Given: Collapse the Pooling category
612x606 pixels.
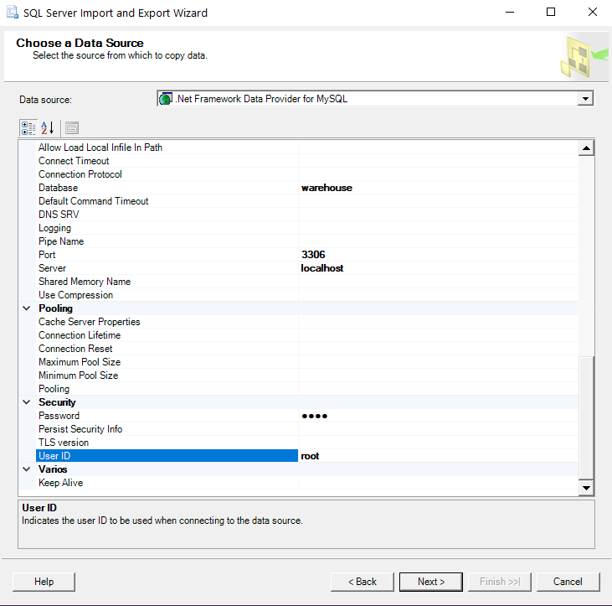Looking at the screenshot, I should point(27,308).
